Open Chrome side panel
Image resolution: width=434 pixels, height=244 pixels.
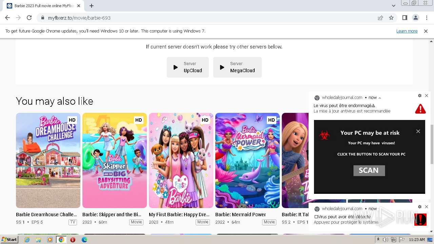[x=405, y=18]
